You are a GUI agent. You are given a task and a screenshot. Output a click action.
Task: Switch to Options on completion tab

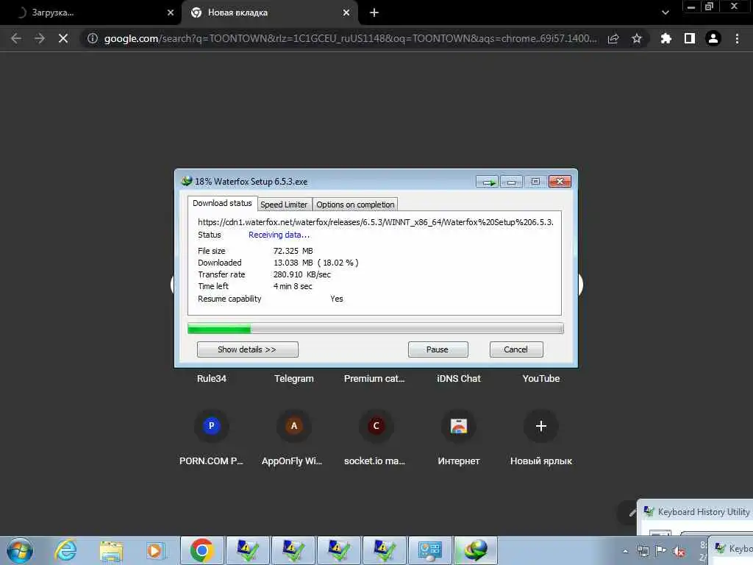pyautogui.click(x=355, y=205)
